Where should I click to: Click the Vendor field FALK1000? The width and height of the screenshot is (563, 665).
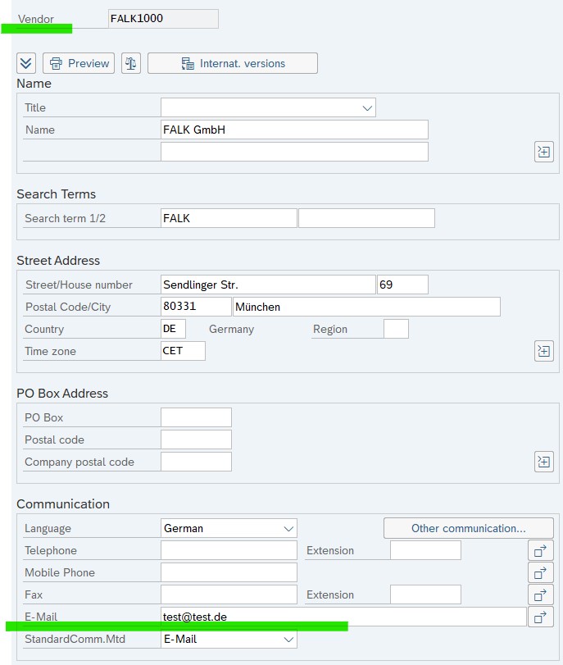[x=163, y=19]
